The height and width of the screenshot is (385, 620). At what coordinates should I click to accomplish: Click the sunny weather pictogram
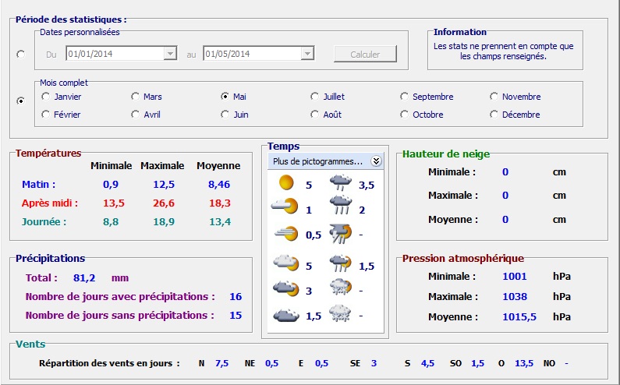tap(286, 183)
